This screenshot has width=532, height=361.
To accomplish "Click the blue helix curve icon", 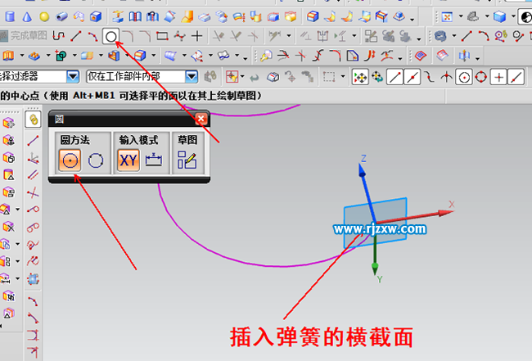I will (x=440, y=36).
